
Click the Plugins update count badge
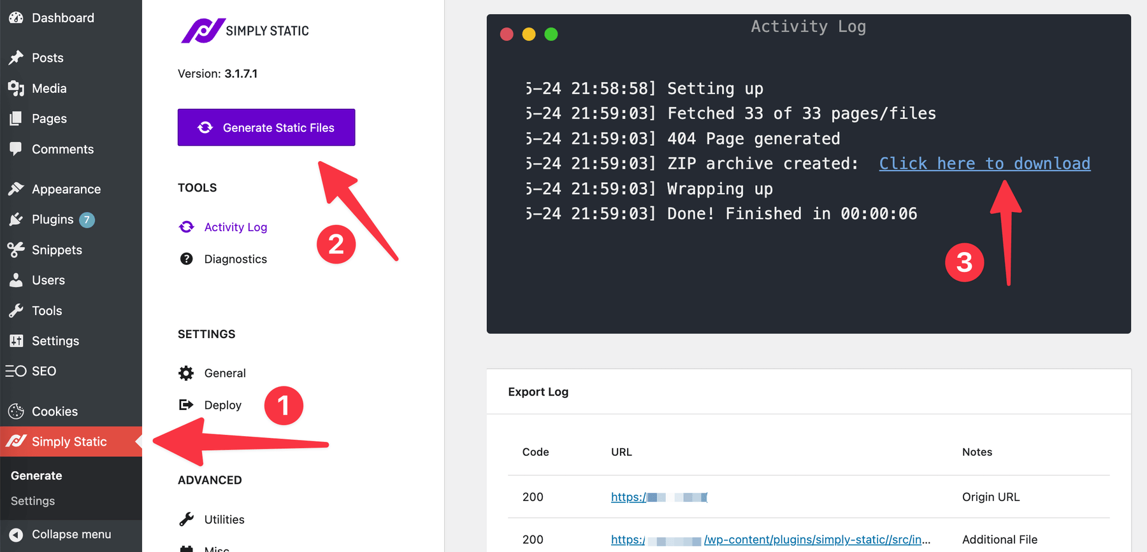[87, 220]
